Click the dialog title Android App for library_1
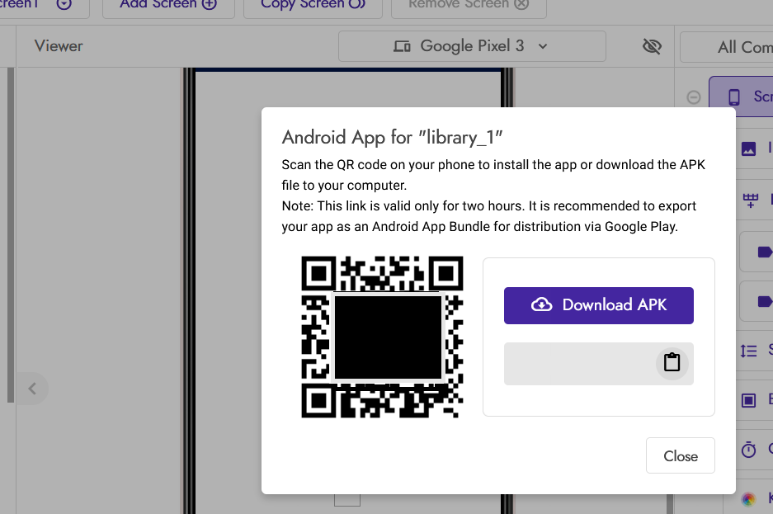The image size is (773, 514). point(392,137)
